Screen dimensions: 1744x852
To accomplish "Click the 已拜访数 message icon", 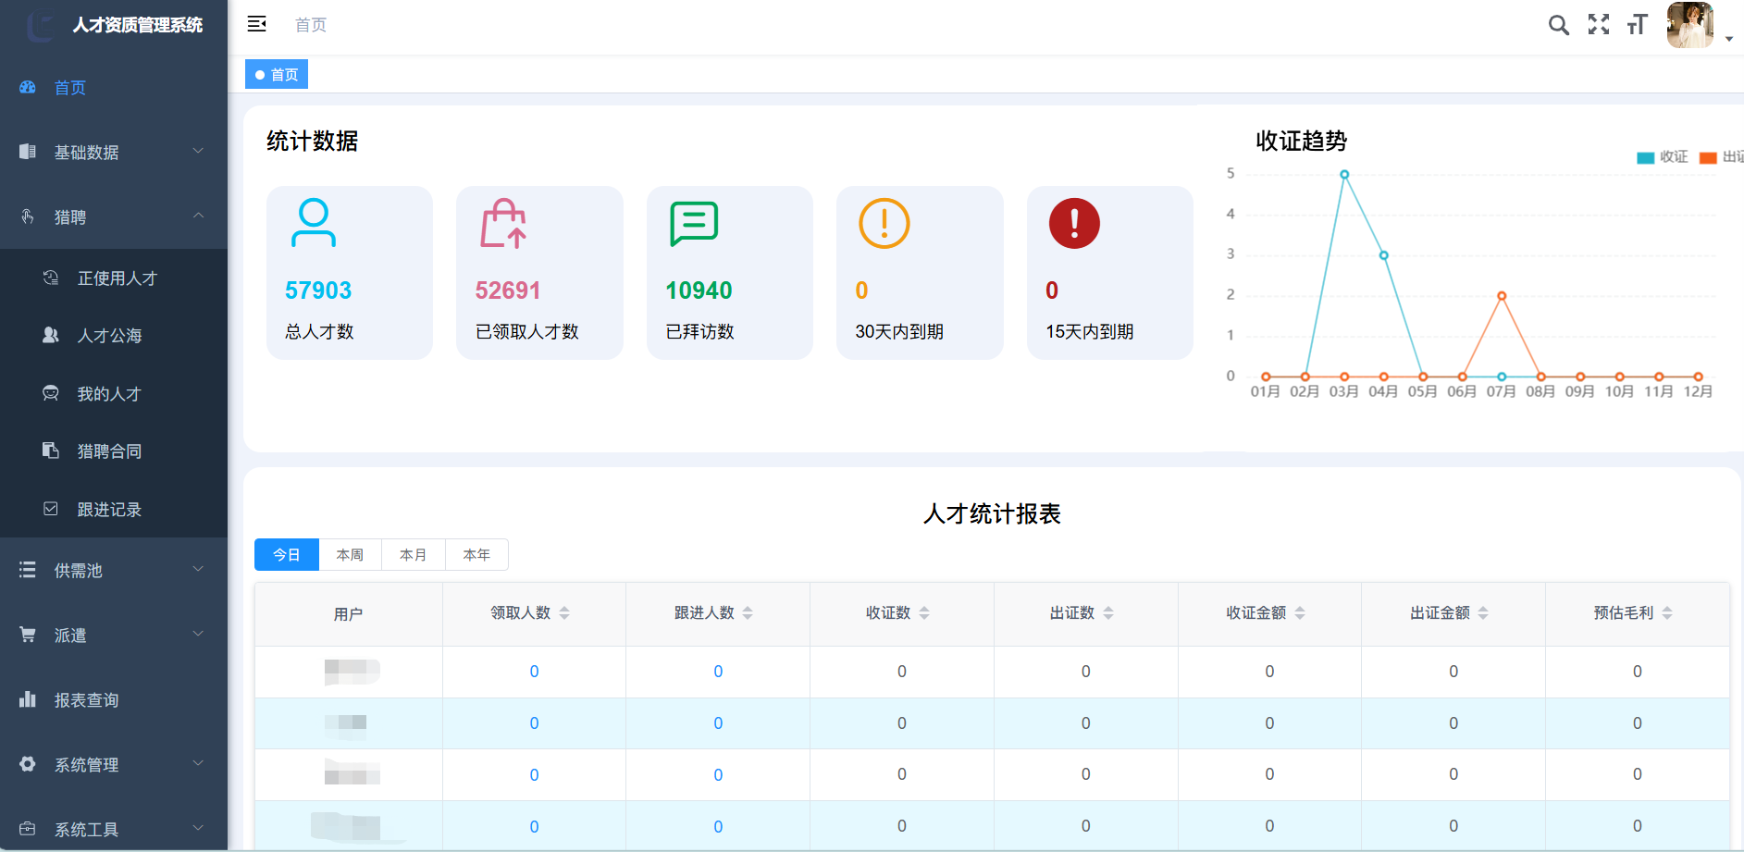I will (694, 223).
